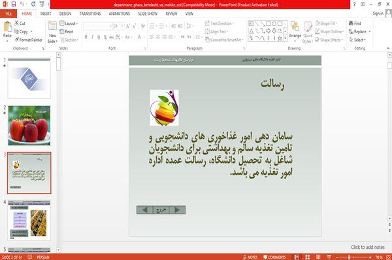Click the Sign in link

pyautogui.click(x=378, y=14)
